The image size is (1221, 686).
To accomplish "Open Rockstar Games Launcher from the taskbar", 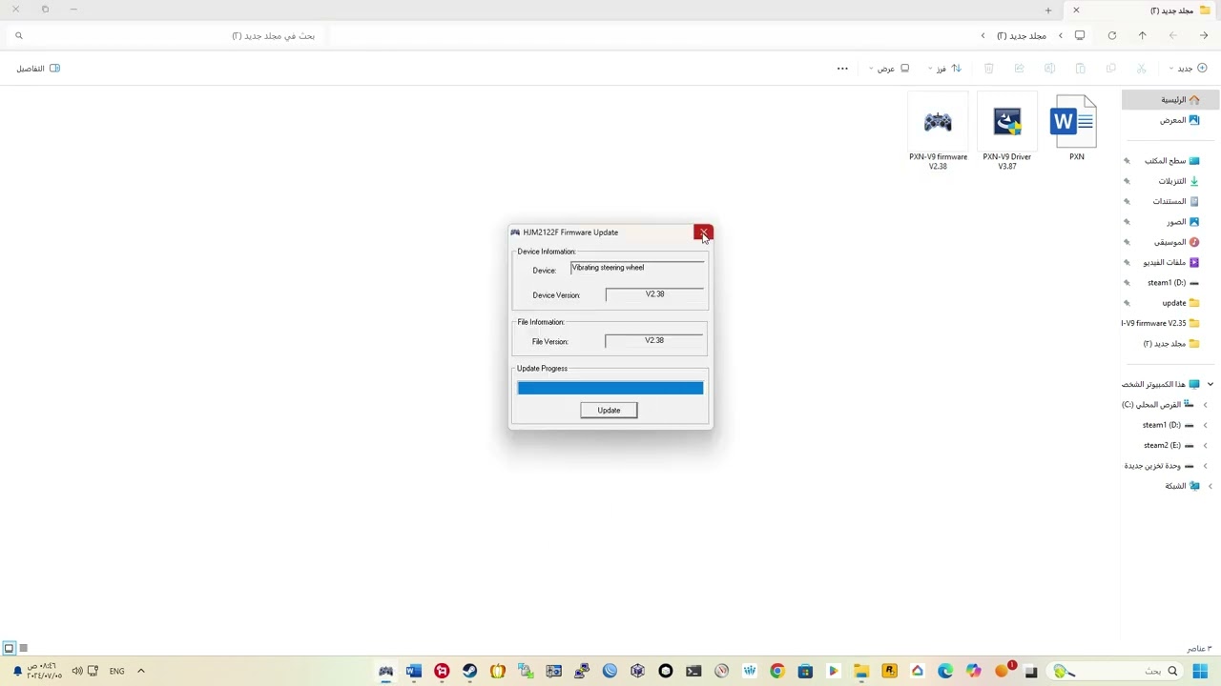I will [889, 672].
